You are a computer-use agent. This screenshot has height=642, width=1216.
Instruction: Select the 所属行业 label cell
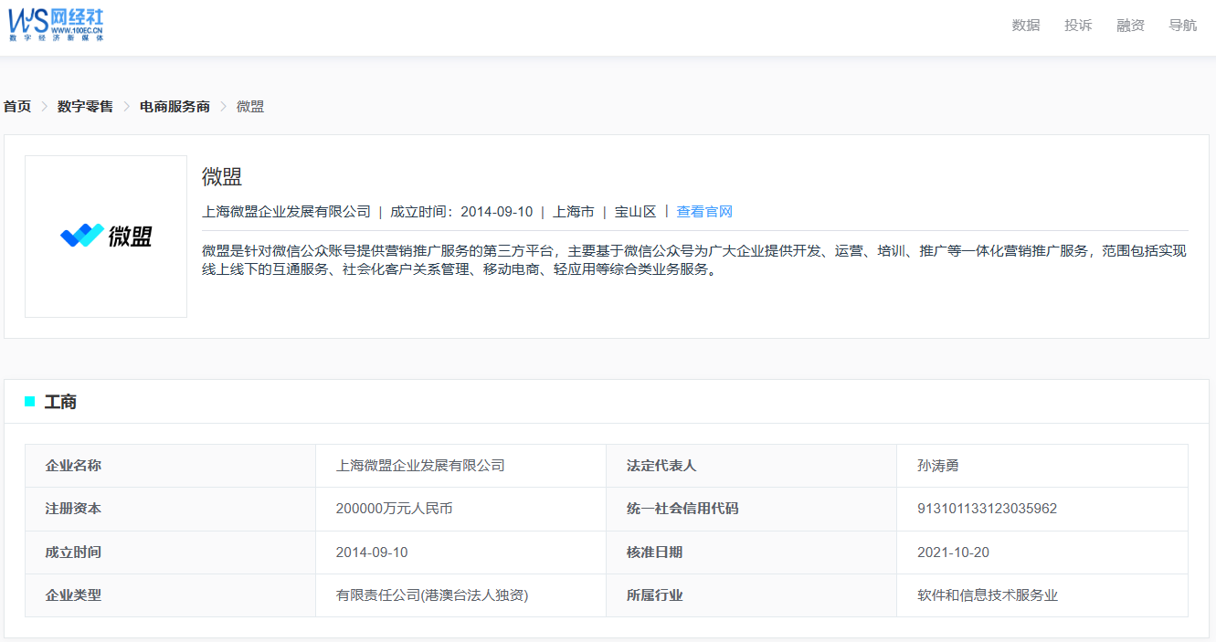click(x=751, y=595)
